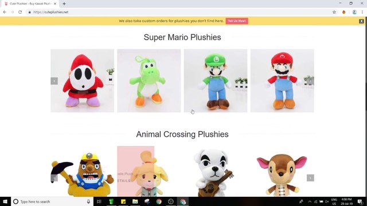The height and width of the screenshot is (206, 367).
Task: Reload the cuteplushies.net page
Action: 20,12
